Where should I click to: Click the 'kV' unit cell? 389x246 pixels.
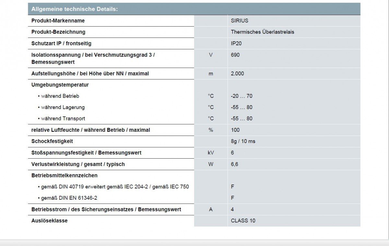click(x=211, y=153)
